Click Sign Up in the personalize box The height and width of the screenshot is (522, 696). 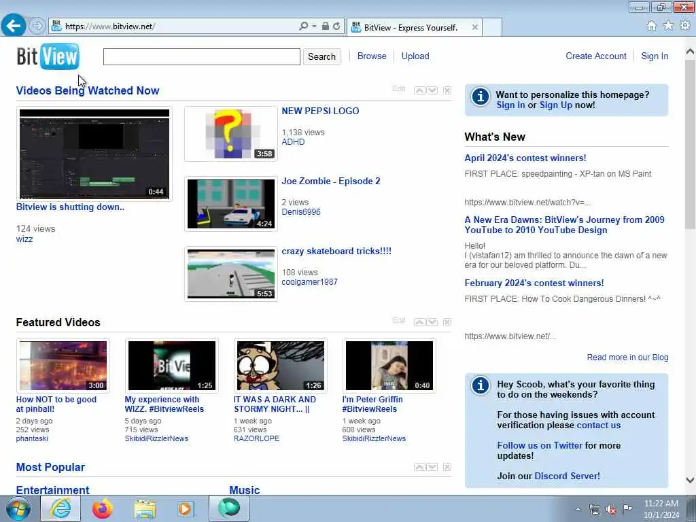[556, 105]
